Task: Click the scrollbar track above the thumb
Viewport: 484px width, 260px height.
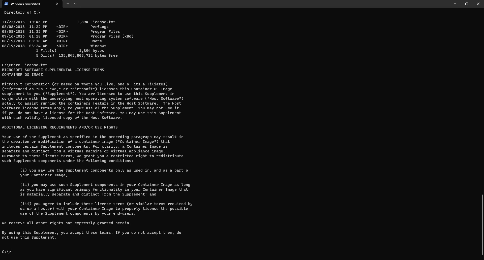Action: click(482, 101)
